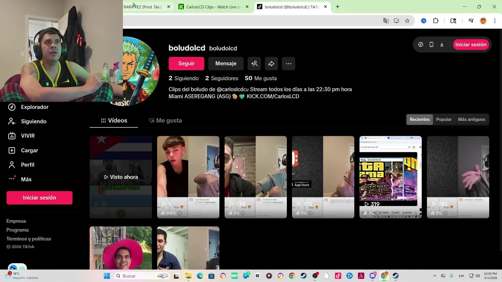502x282 pixels.
Task: Open the Empresa footer link
Action: point(16,221)
